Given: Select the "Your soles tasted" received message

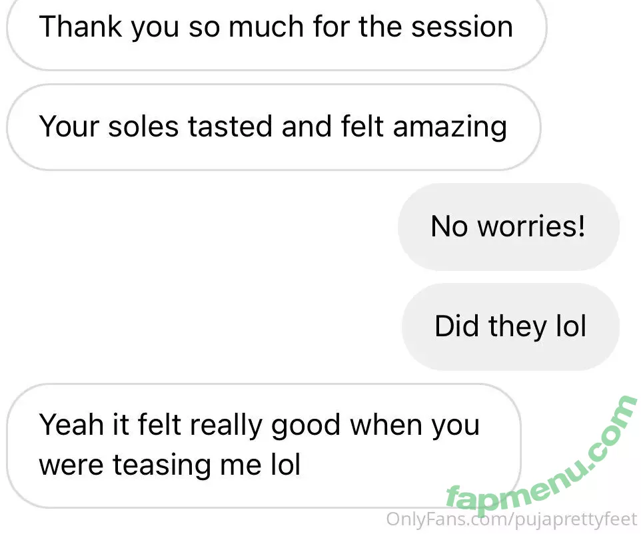Looking at the screenshot, I should (273, 127).
